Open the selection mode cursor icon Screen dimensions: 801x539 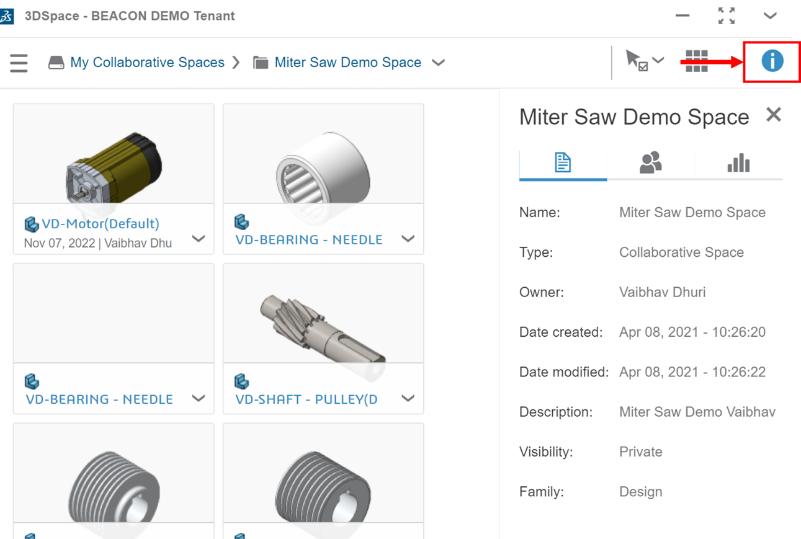coord(637,61)
